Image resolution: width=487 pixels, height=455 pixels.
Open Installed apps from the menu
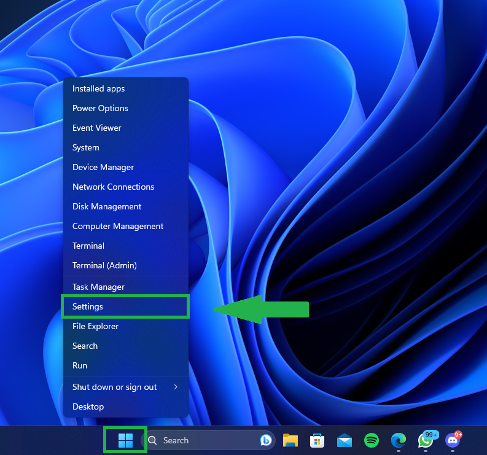[98, 88]
